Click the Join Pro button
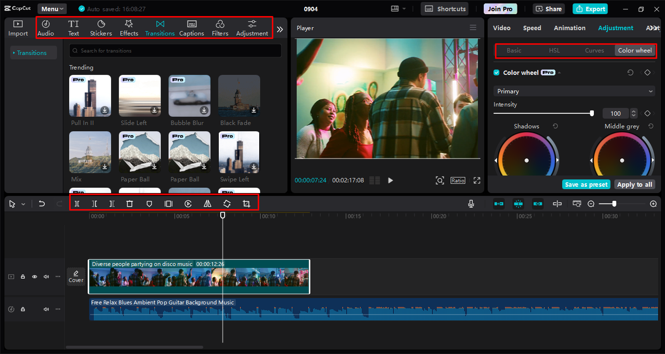 click(x=500, y=9)
